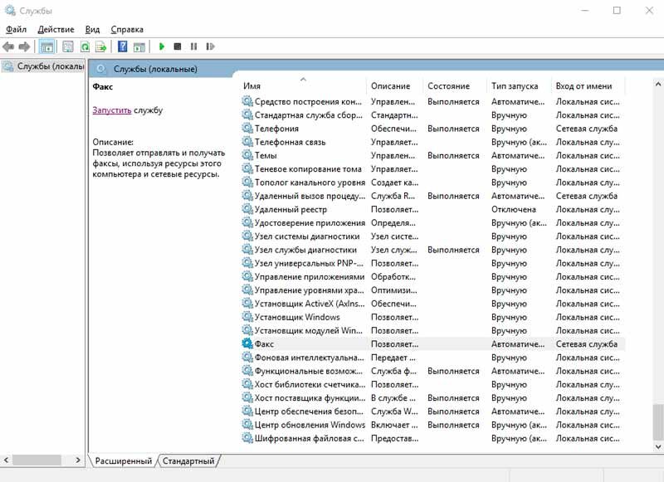
Task: Click gear icon of Шифрованная файловая система
Action: tap(247, 438)
